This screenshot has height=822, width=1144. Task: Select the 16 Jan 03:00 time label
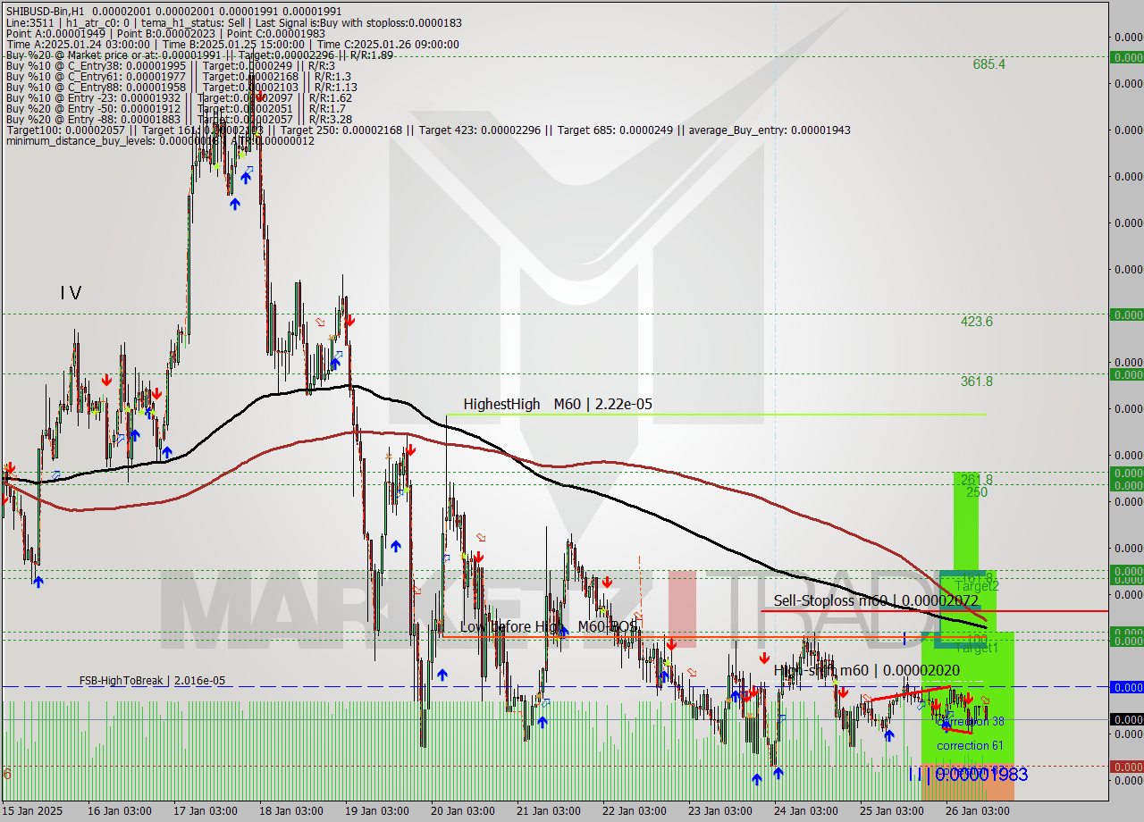pyautogui.click(x=121, y=811)
